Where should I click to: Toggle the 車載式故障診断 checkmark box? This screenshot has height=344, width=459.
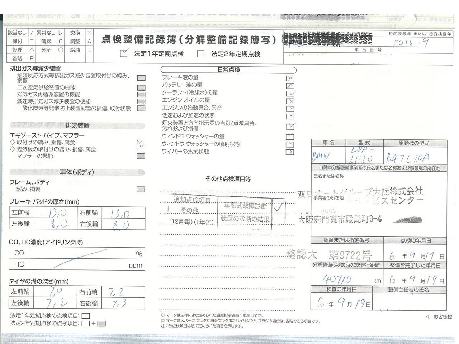pos(279,207)
